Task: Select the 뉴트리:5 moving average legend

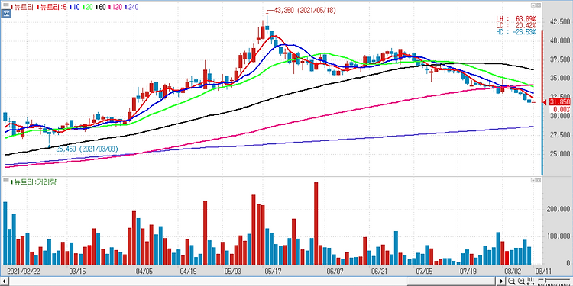Action: pos(51,7)
